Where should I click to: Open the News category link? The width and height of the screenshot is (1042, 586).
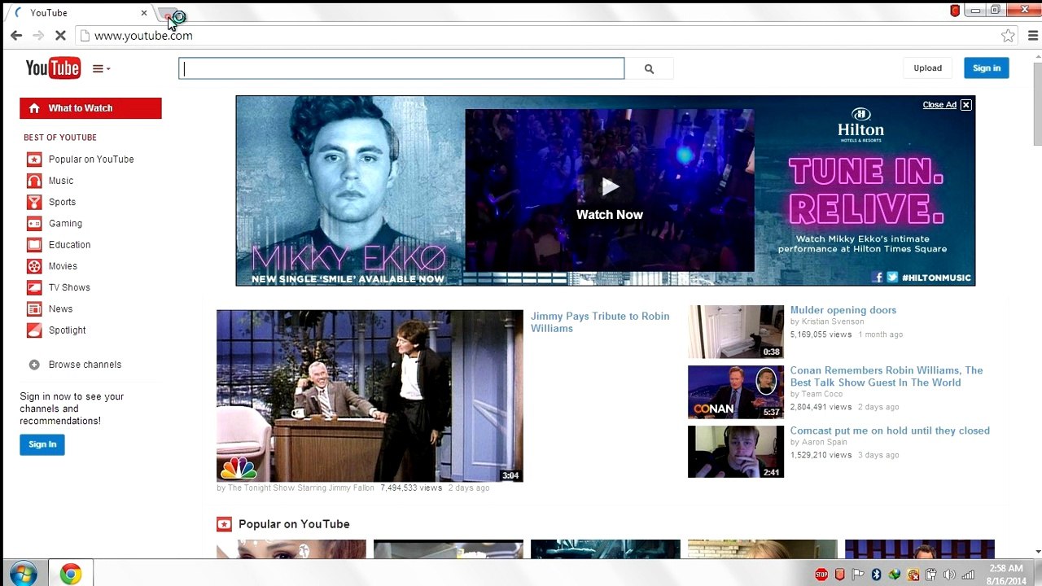pyautogui.click(x=60, y=308)
